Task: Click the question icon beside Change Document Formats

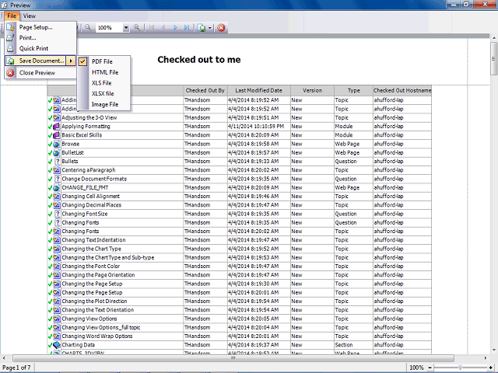Action: pos(57,179)
